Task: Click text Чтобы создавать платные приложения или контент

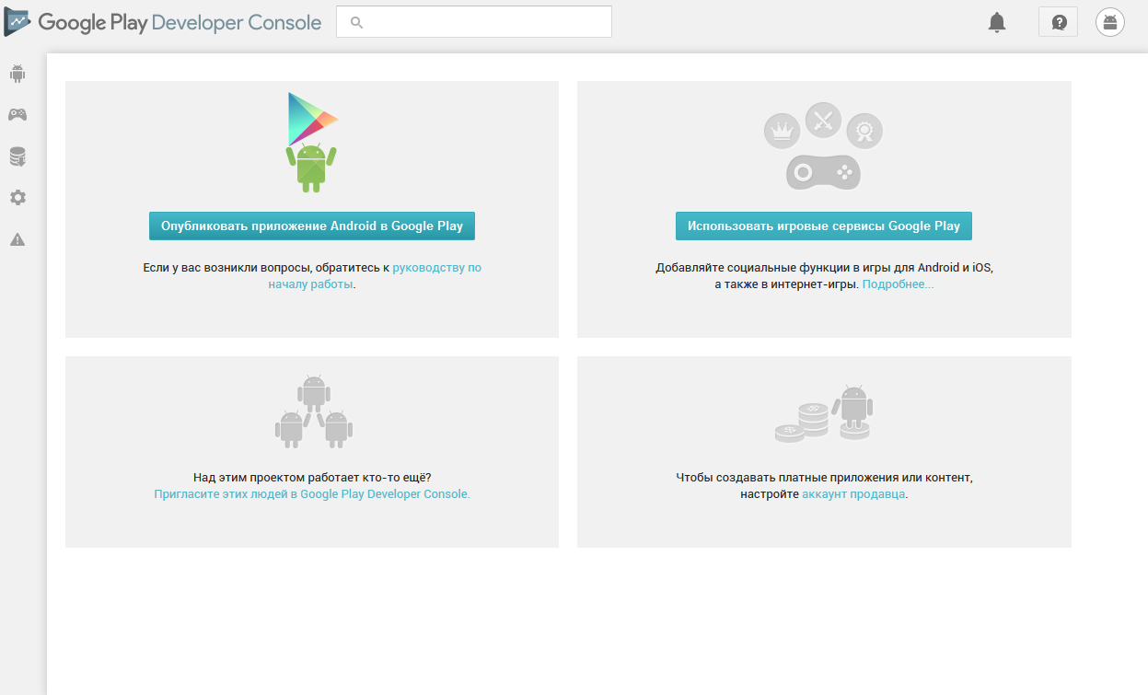Action: (824, 478)
